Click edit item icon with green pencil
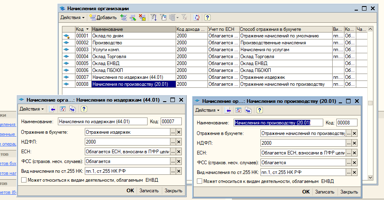 click(133, 17)
